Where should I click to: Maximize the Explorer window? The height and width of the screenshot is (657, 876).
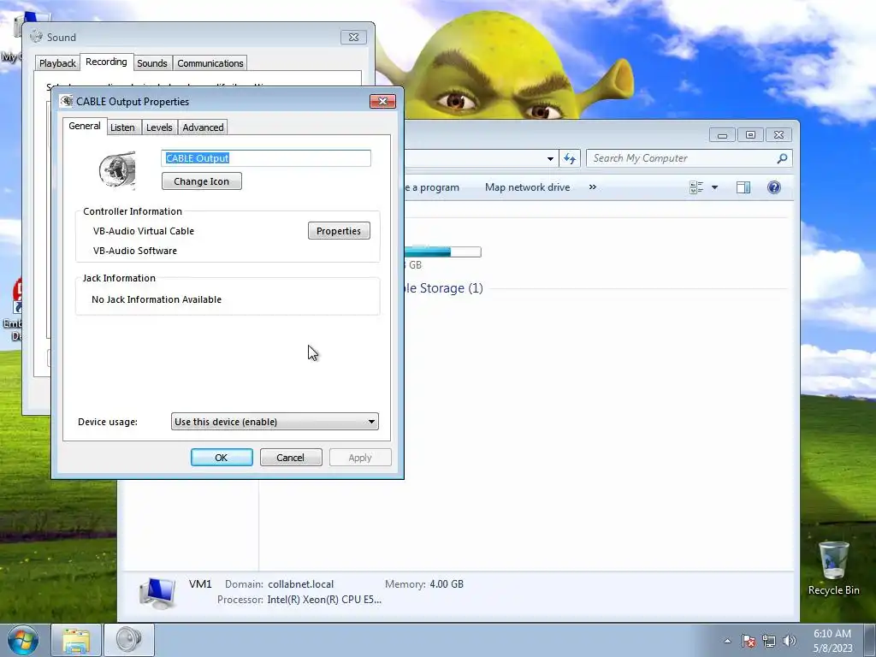[x=750, y=135]
